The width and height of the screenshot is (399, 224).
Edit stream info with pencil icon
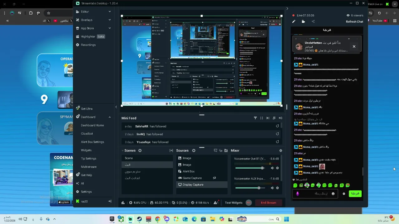[x=294, y=21]
